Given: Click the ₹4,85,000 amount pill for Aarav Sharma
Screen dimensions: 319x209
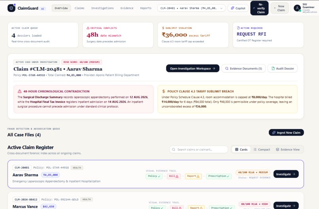Looking at the screenshot, I should (50, 175).
